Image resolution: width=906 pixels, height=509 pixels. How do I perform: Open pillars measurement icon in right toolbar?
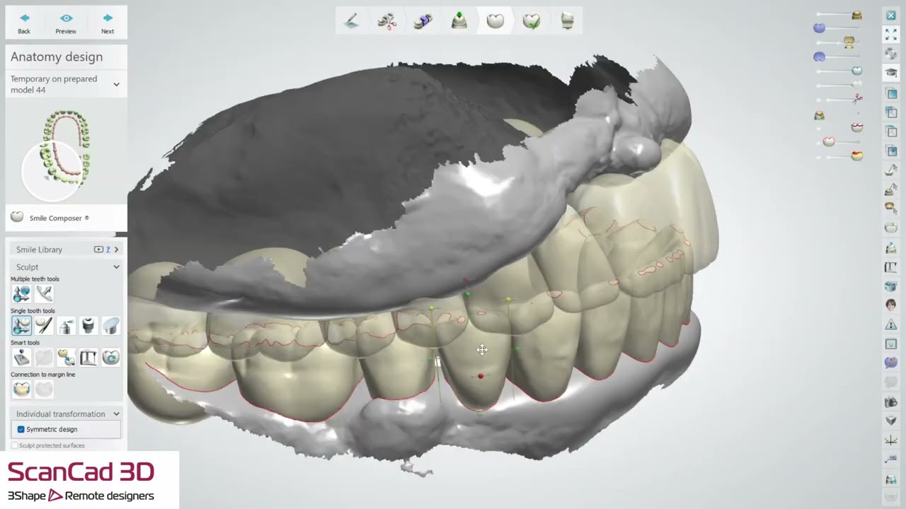[891, 267]
